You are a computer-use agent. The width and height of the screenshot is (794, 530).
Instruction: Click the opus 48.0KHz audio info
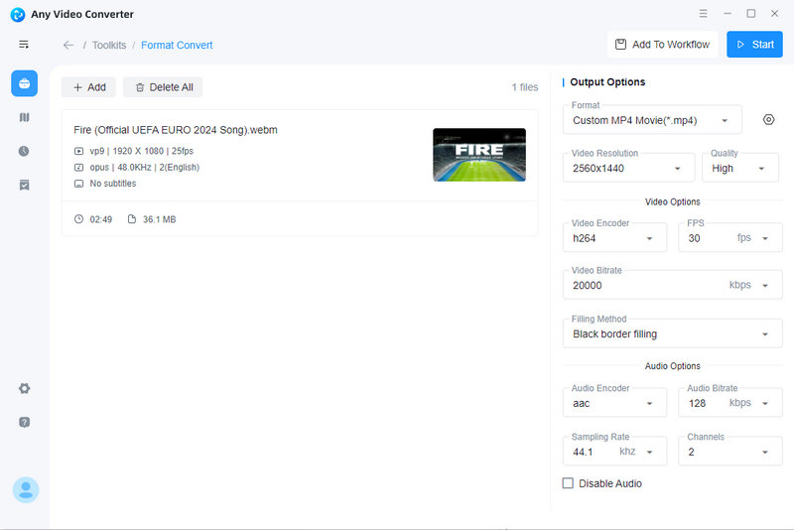click(144, 167)
